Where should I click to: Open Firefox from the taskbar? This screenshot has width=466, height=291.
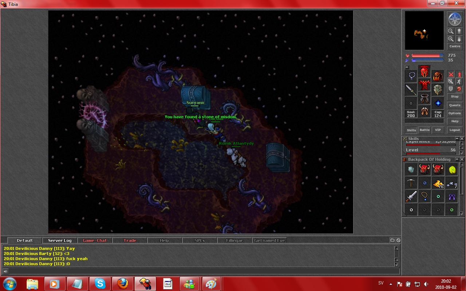123,284
